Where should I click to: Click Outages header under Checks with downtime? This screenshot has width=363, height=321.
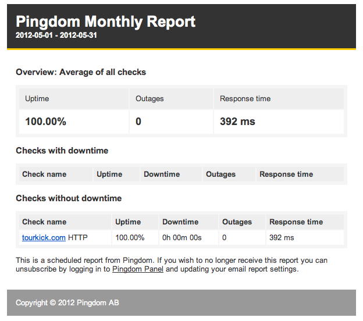pos(229,174)
